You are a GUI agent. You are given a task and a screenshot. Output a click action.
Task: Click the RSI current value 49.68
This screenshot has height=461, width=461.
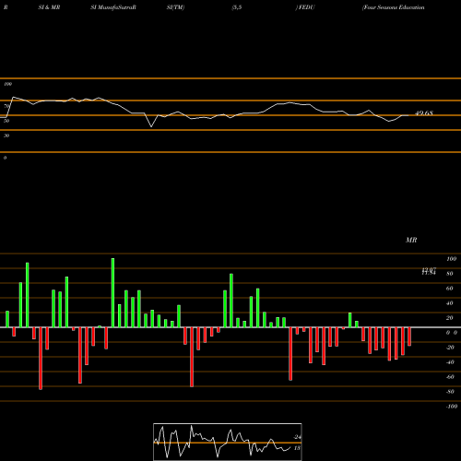tap(424, 113)
